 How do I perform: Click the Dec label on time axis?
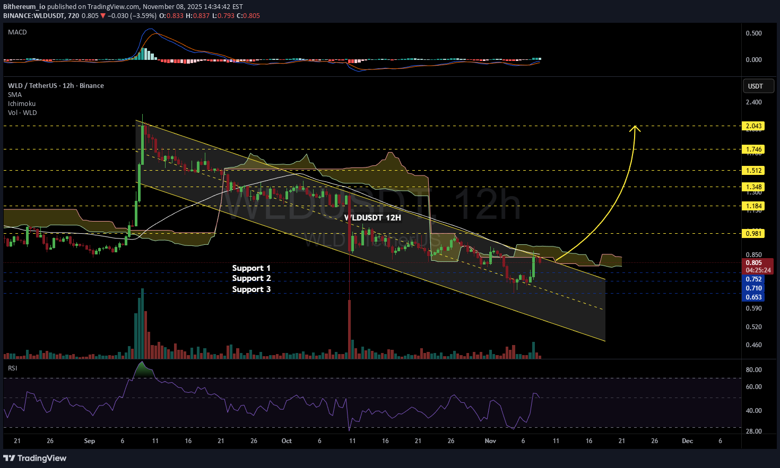(x=687, y=441)
